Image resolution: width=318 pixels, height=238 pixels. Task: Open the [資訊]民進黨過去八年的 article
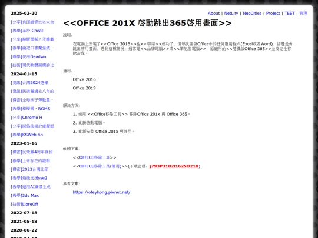click(x=32, y=91)
